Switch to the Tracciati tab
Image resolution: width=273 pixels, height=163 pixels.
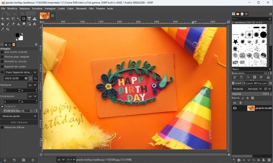tap(260, 84)
